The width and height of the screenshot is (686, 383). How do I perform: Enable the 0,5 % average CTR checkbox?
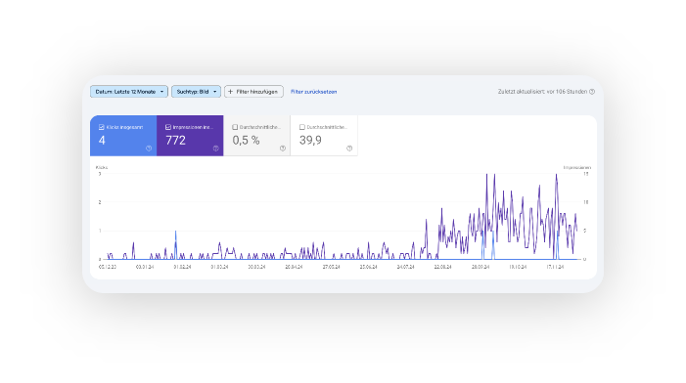[x=235, y=127]
